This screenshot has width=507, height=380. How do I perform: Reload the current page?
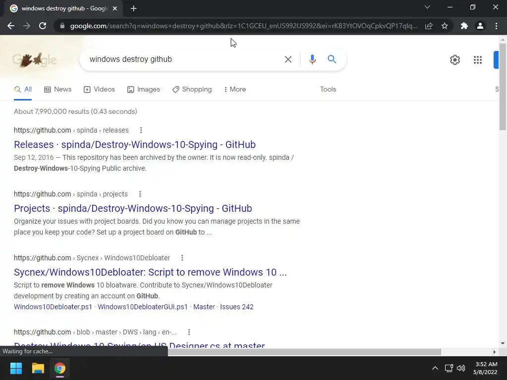(43, 26)
